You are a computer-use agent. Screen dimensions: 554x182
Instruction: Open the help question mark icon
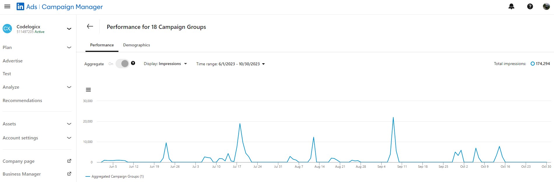click(x=530, y=6)
